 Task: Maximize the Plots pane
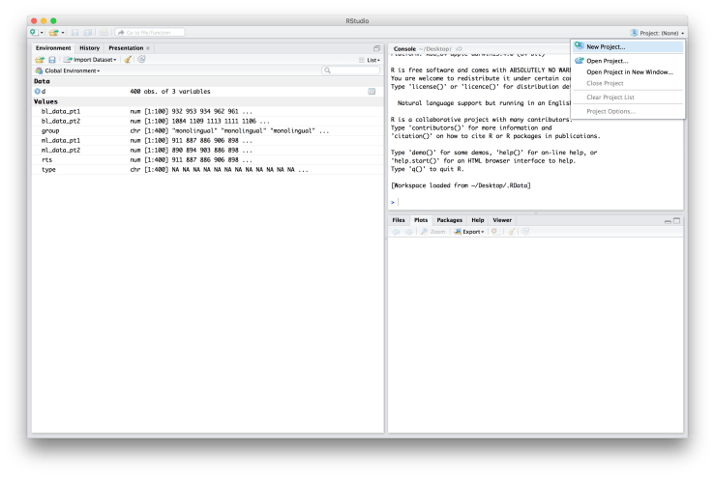tap(676, 221)
